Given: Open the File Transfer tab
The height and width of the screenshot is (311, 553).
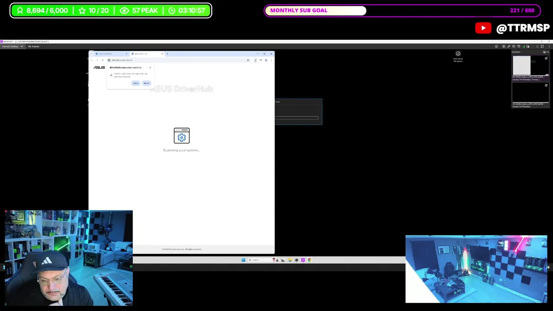Looking at the screenshot, I should (34, 46).
